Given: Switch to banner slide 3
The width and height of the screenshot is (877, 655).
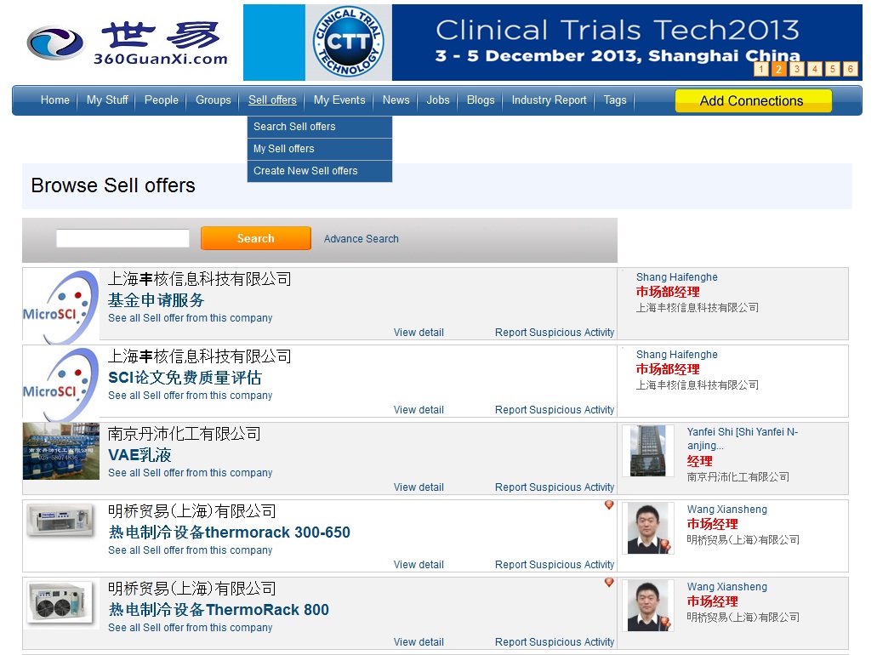Looking at the screenshot, I should point(796,69).
